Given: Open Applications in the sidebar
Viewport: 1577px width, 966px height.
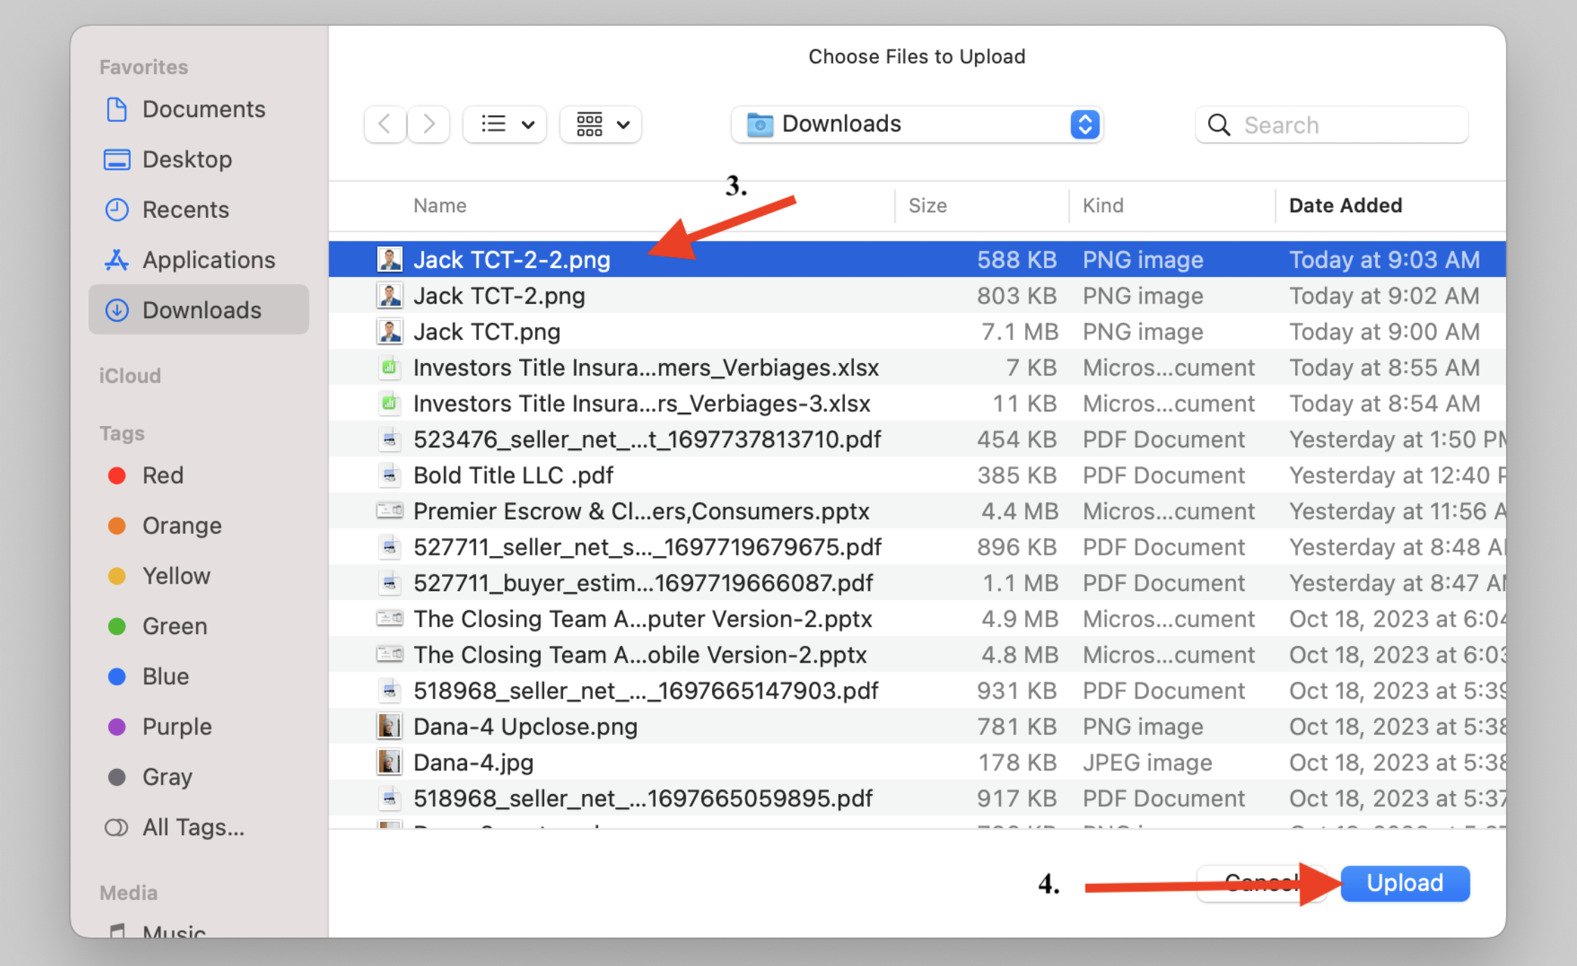Looking at the screenshot, I should 208,260.
